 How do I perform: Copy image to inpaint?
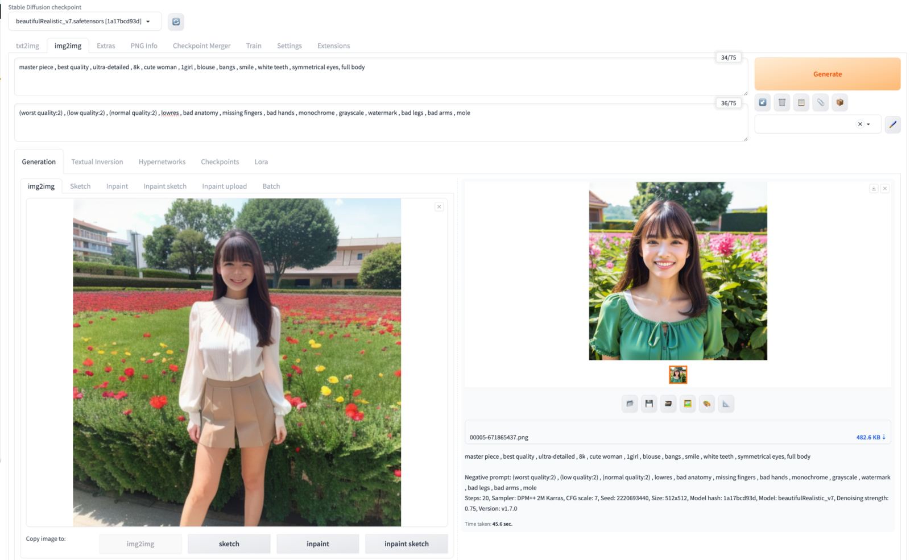317,544
